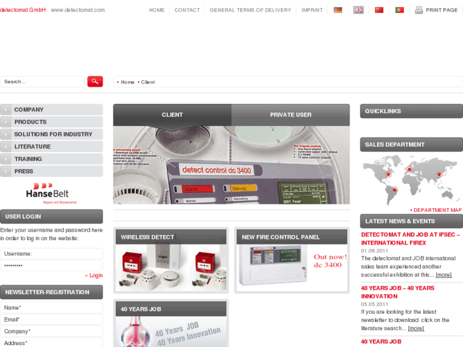Click the Asia marker on the world map
This screenshot has height=347, width=463.
(439, 174)
